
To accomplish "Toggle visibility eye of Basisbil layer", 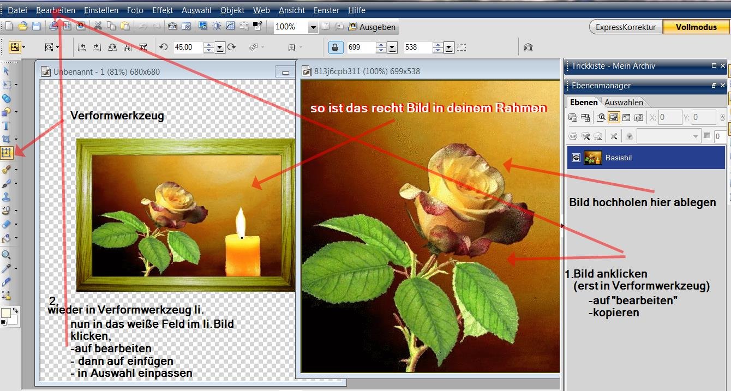I will coord(576,158).
